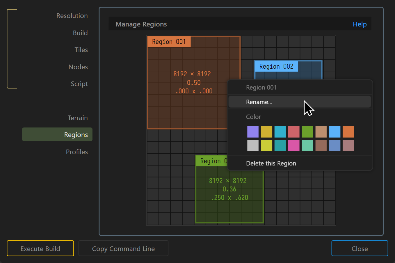
Task: Choose the orange color swatch
Action: pos(348,132)
